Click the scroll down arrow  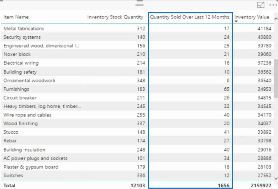pyautogui.click(x=276, y=178)
